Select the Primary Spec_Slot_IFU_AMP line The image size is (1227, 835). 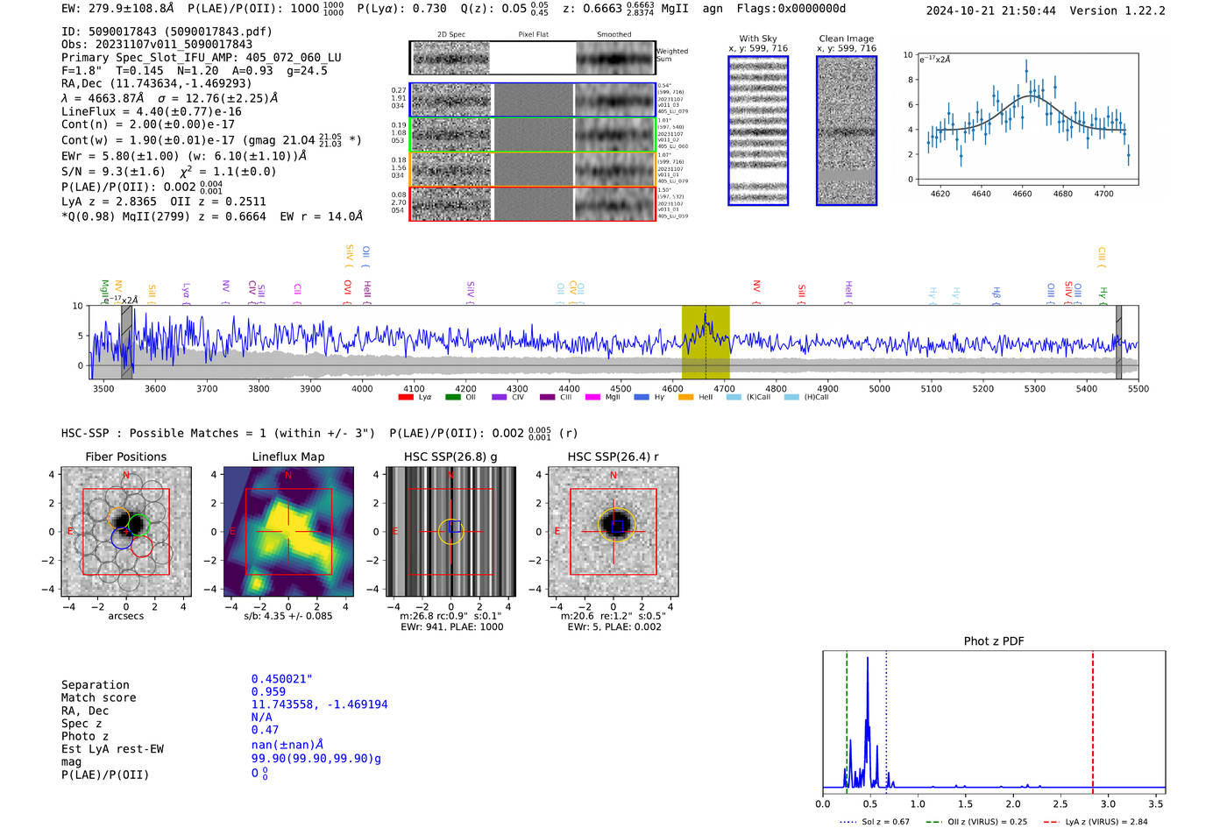click(202, 58)
